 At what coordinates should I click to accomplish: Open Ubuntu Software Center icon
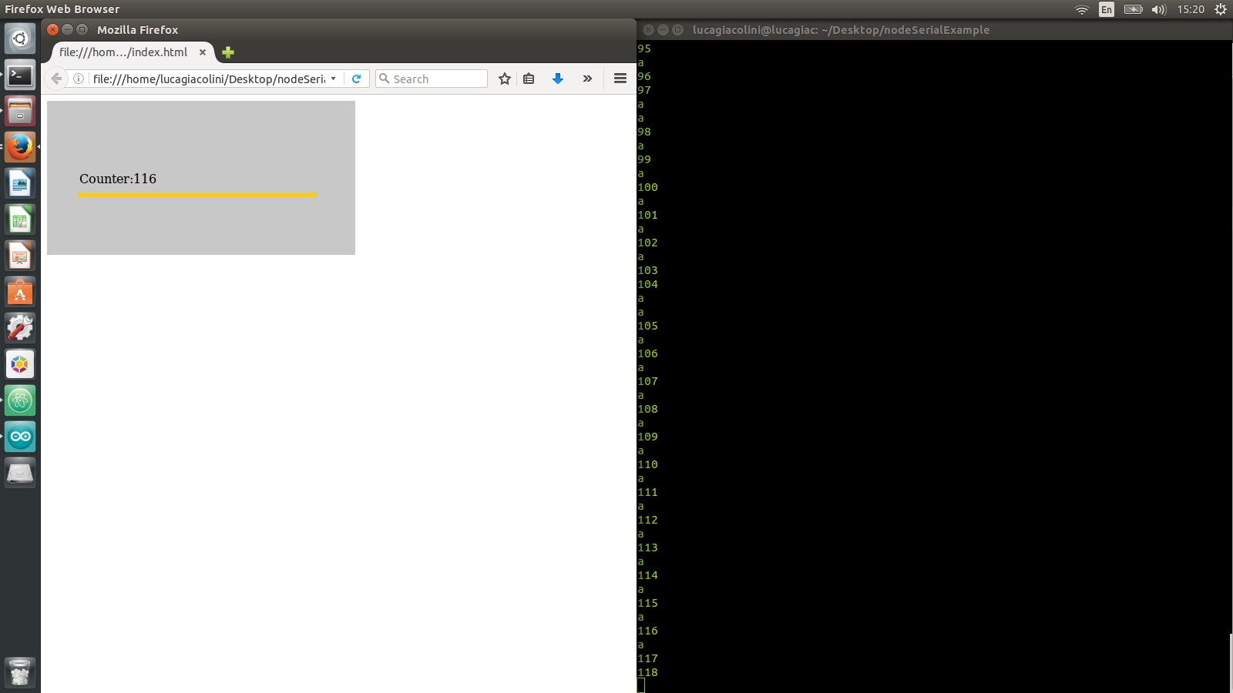tap(20, 292)
